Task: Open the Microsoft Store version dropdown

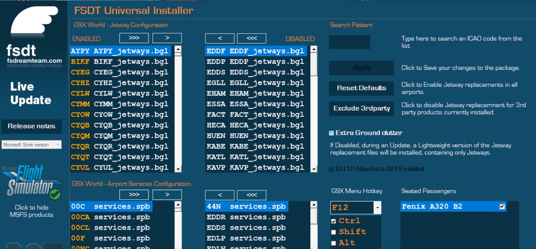Action: click(32, 145)
